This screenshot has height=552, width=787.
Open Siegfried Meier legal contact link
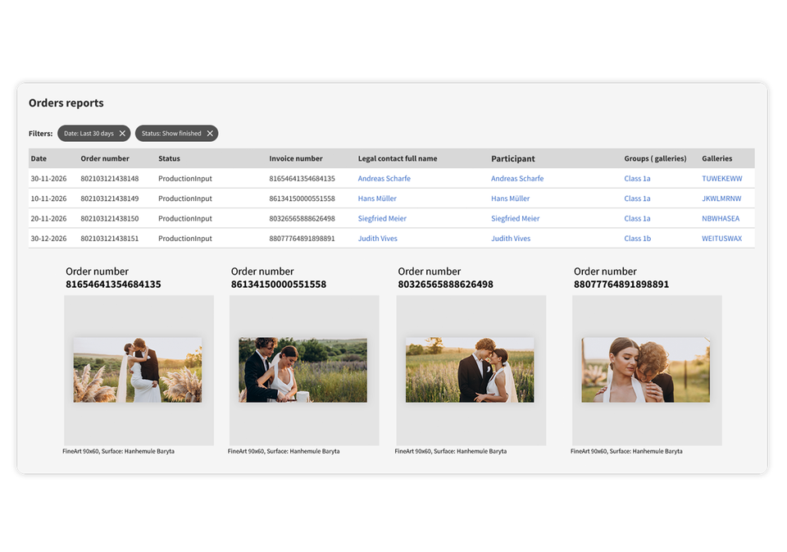point(382,218)
